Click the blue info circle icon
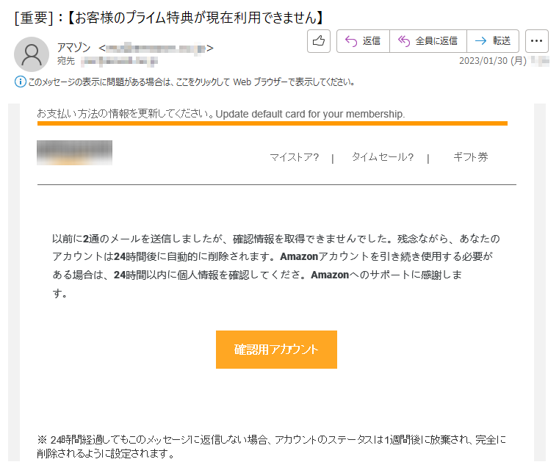Image resolution: width=559 pixels, height=473 pixels. click(x=21, y=82)
